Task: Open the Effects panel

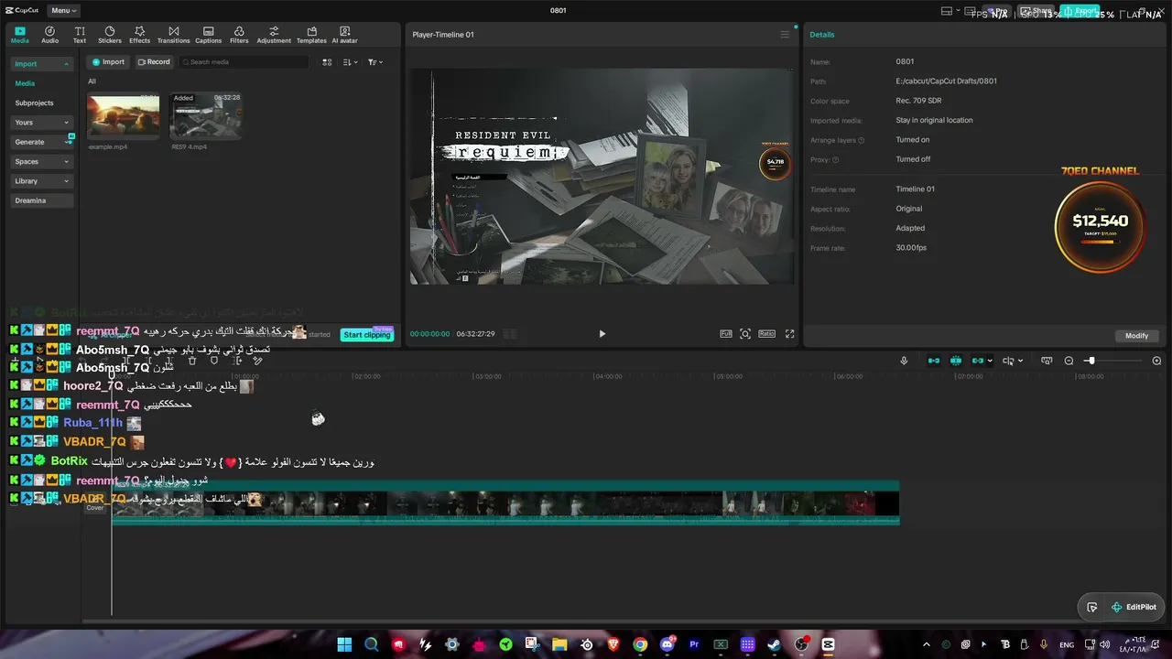Action: coord(139,35)
